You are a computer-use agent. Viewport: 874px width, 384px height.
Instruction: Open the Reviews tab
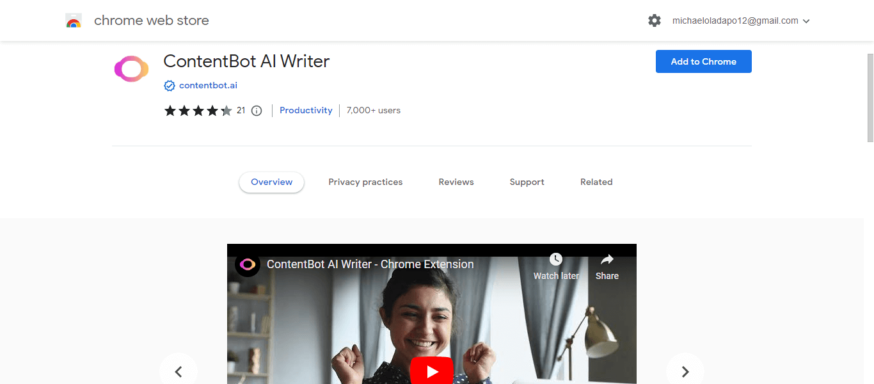coord(456,182)
